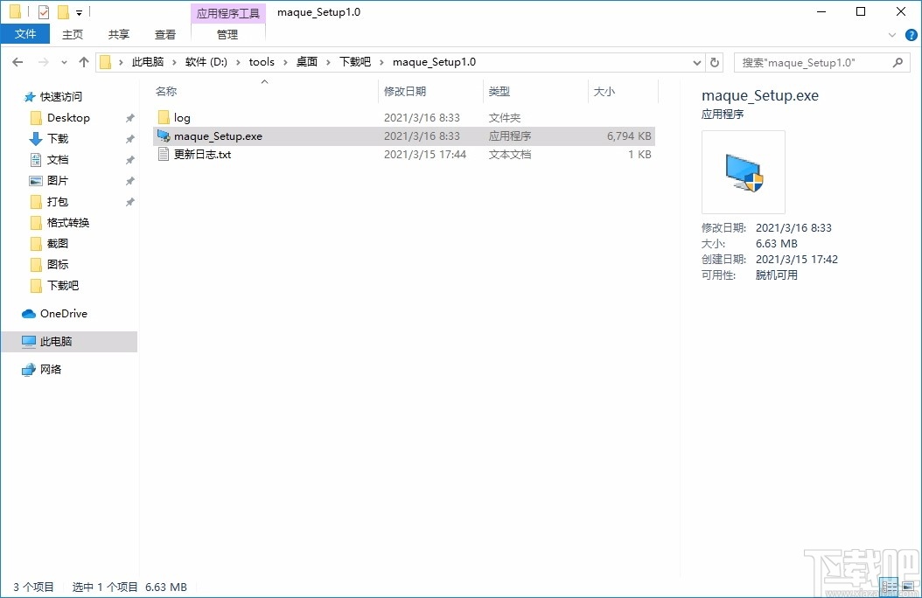922x598 pixels.
Task: Go up to the parent folder
Action: [x=83, y=62]
